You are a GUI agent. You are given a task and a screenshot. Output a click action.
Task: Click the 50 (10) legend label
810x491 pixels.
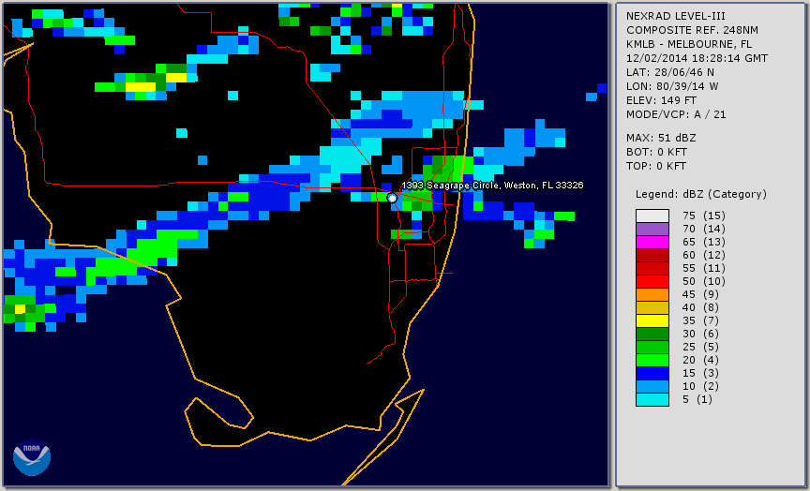pyautogui.click(x=703, y=281)
